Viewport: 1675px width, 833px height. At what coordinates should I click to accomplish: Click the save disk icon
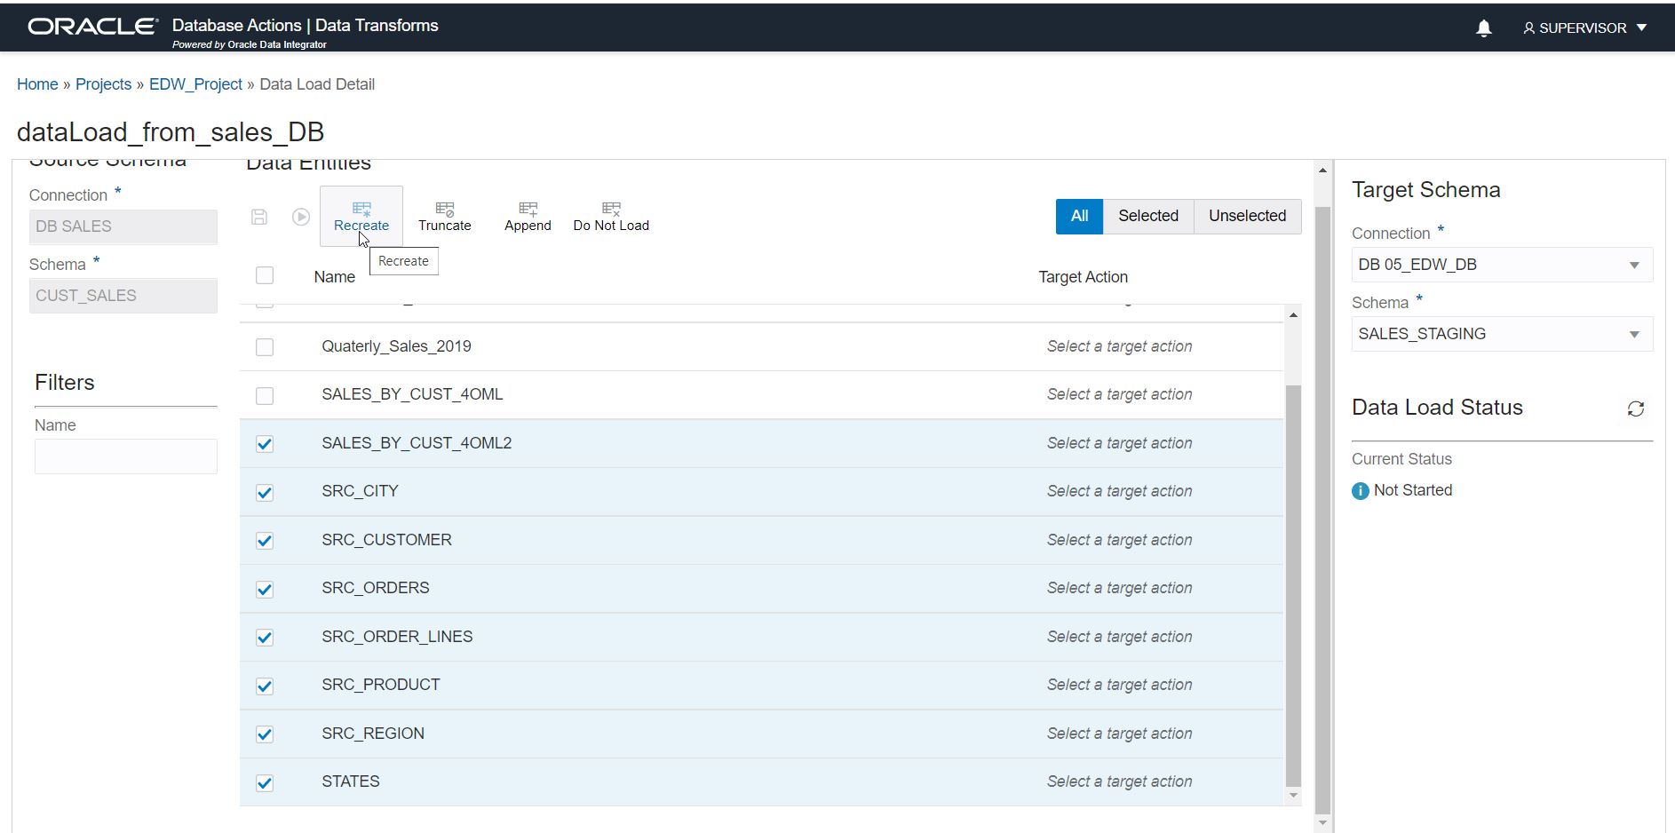click(259, 217)
